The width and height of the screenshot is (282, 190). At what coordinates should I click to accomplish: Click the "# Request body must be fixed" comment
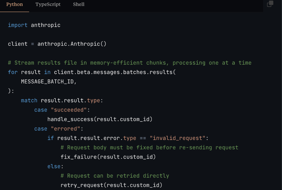(x=149, y=148)
